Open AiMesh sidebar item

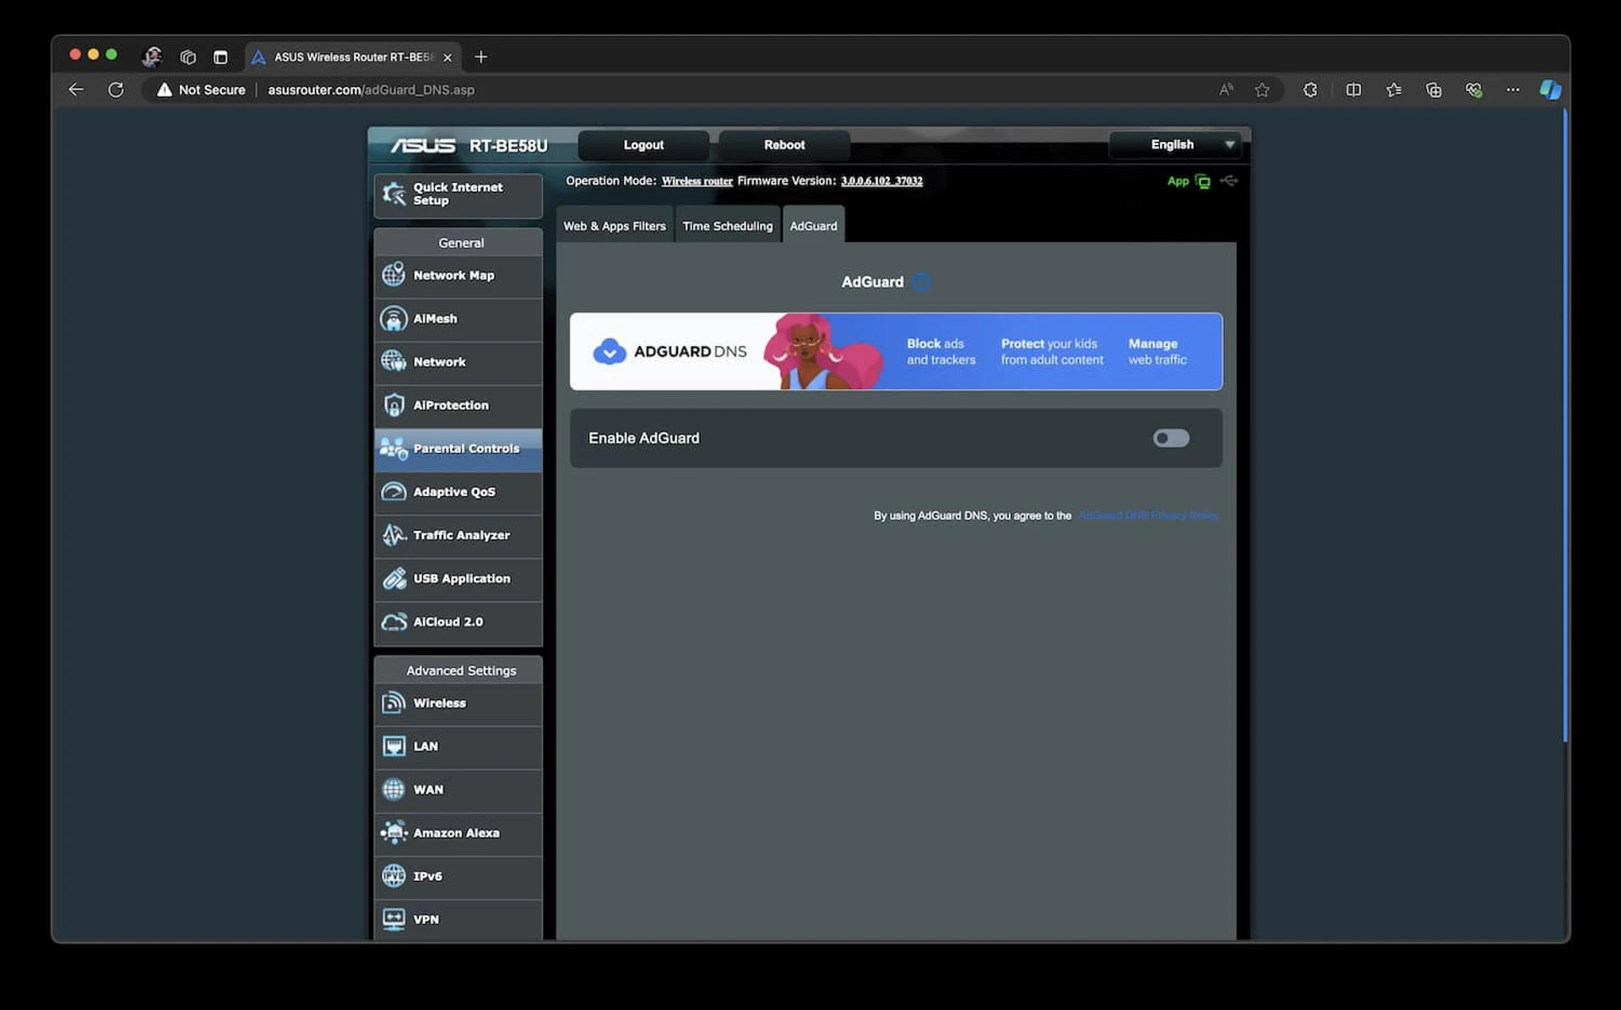[458, 319]
